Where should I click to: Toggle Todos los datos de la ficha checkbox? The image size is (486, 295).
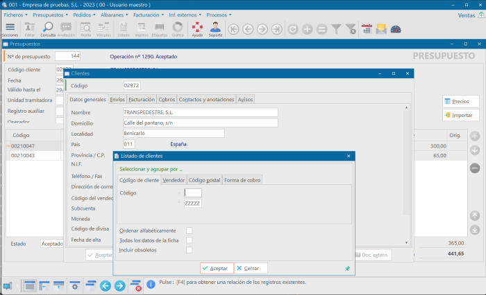point(189,240)
